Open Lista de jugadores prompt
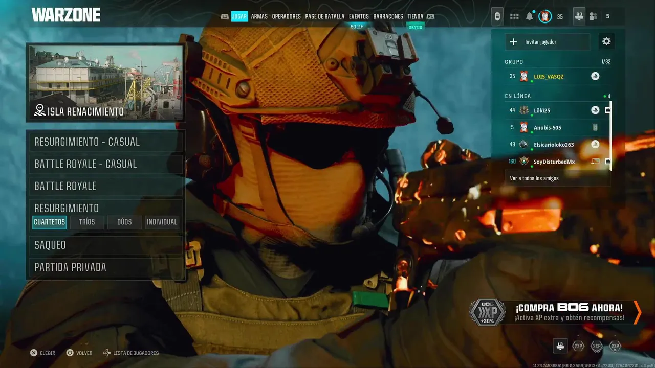 (x=131, y=353)
